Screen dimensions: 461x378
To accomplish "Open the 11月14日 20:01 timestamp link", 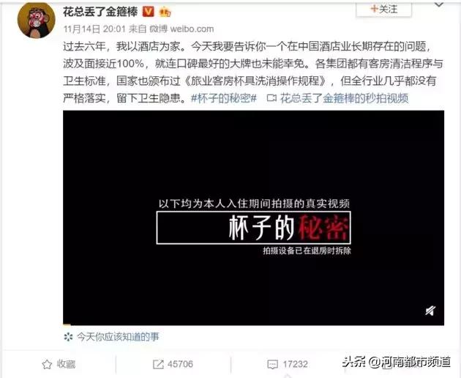I will [x=94, y=29].
